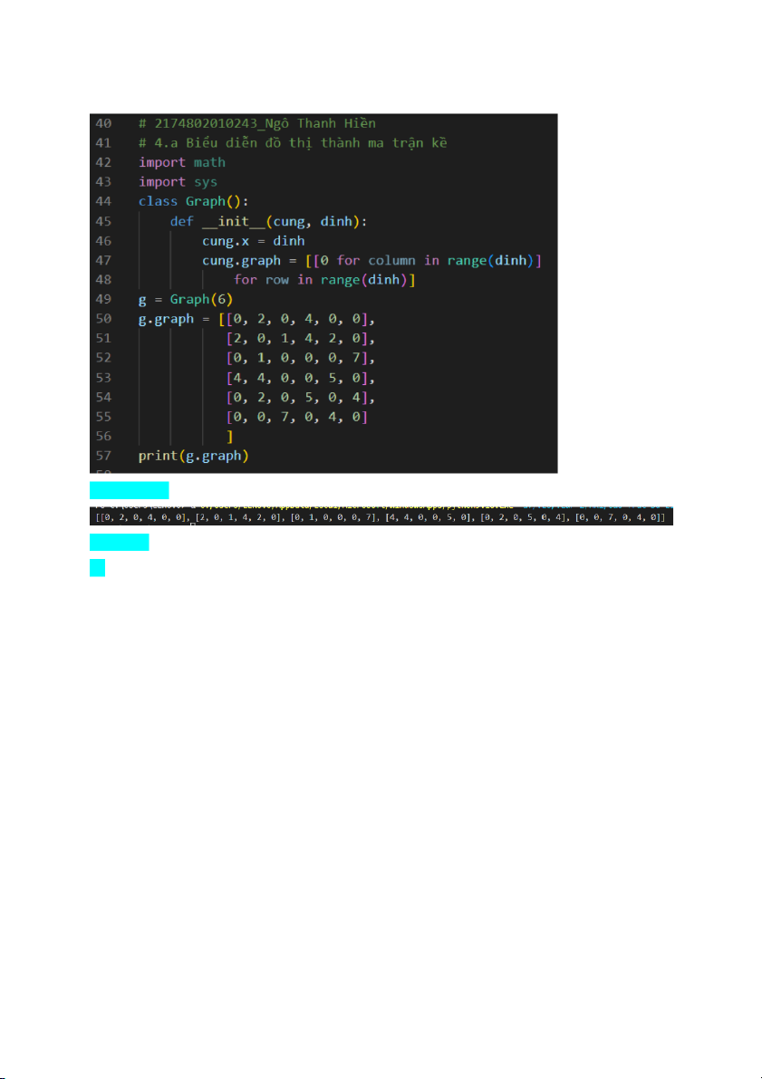
Task: Click the 'g = Graph(6)' statement
Action: [186, 299]
